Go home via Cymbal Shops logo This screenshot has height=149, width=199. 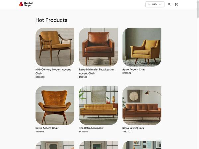26,4
